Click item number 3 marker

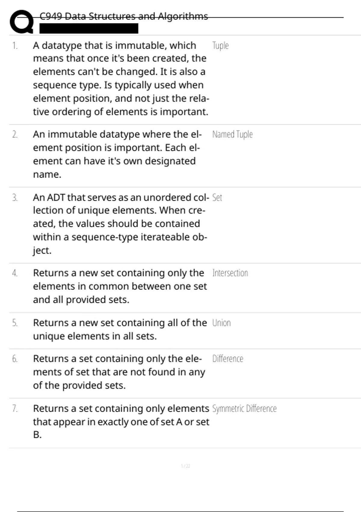[15, 198]
